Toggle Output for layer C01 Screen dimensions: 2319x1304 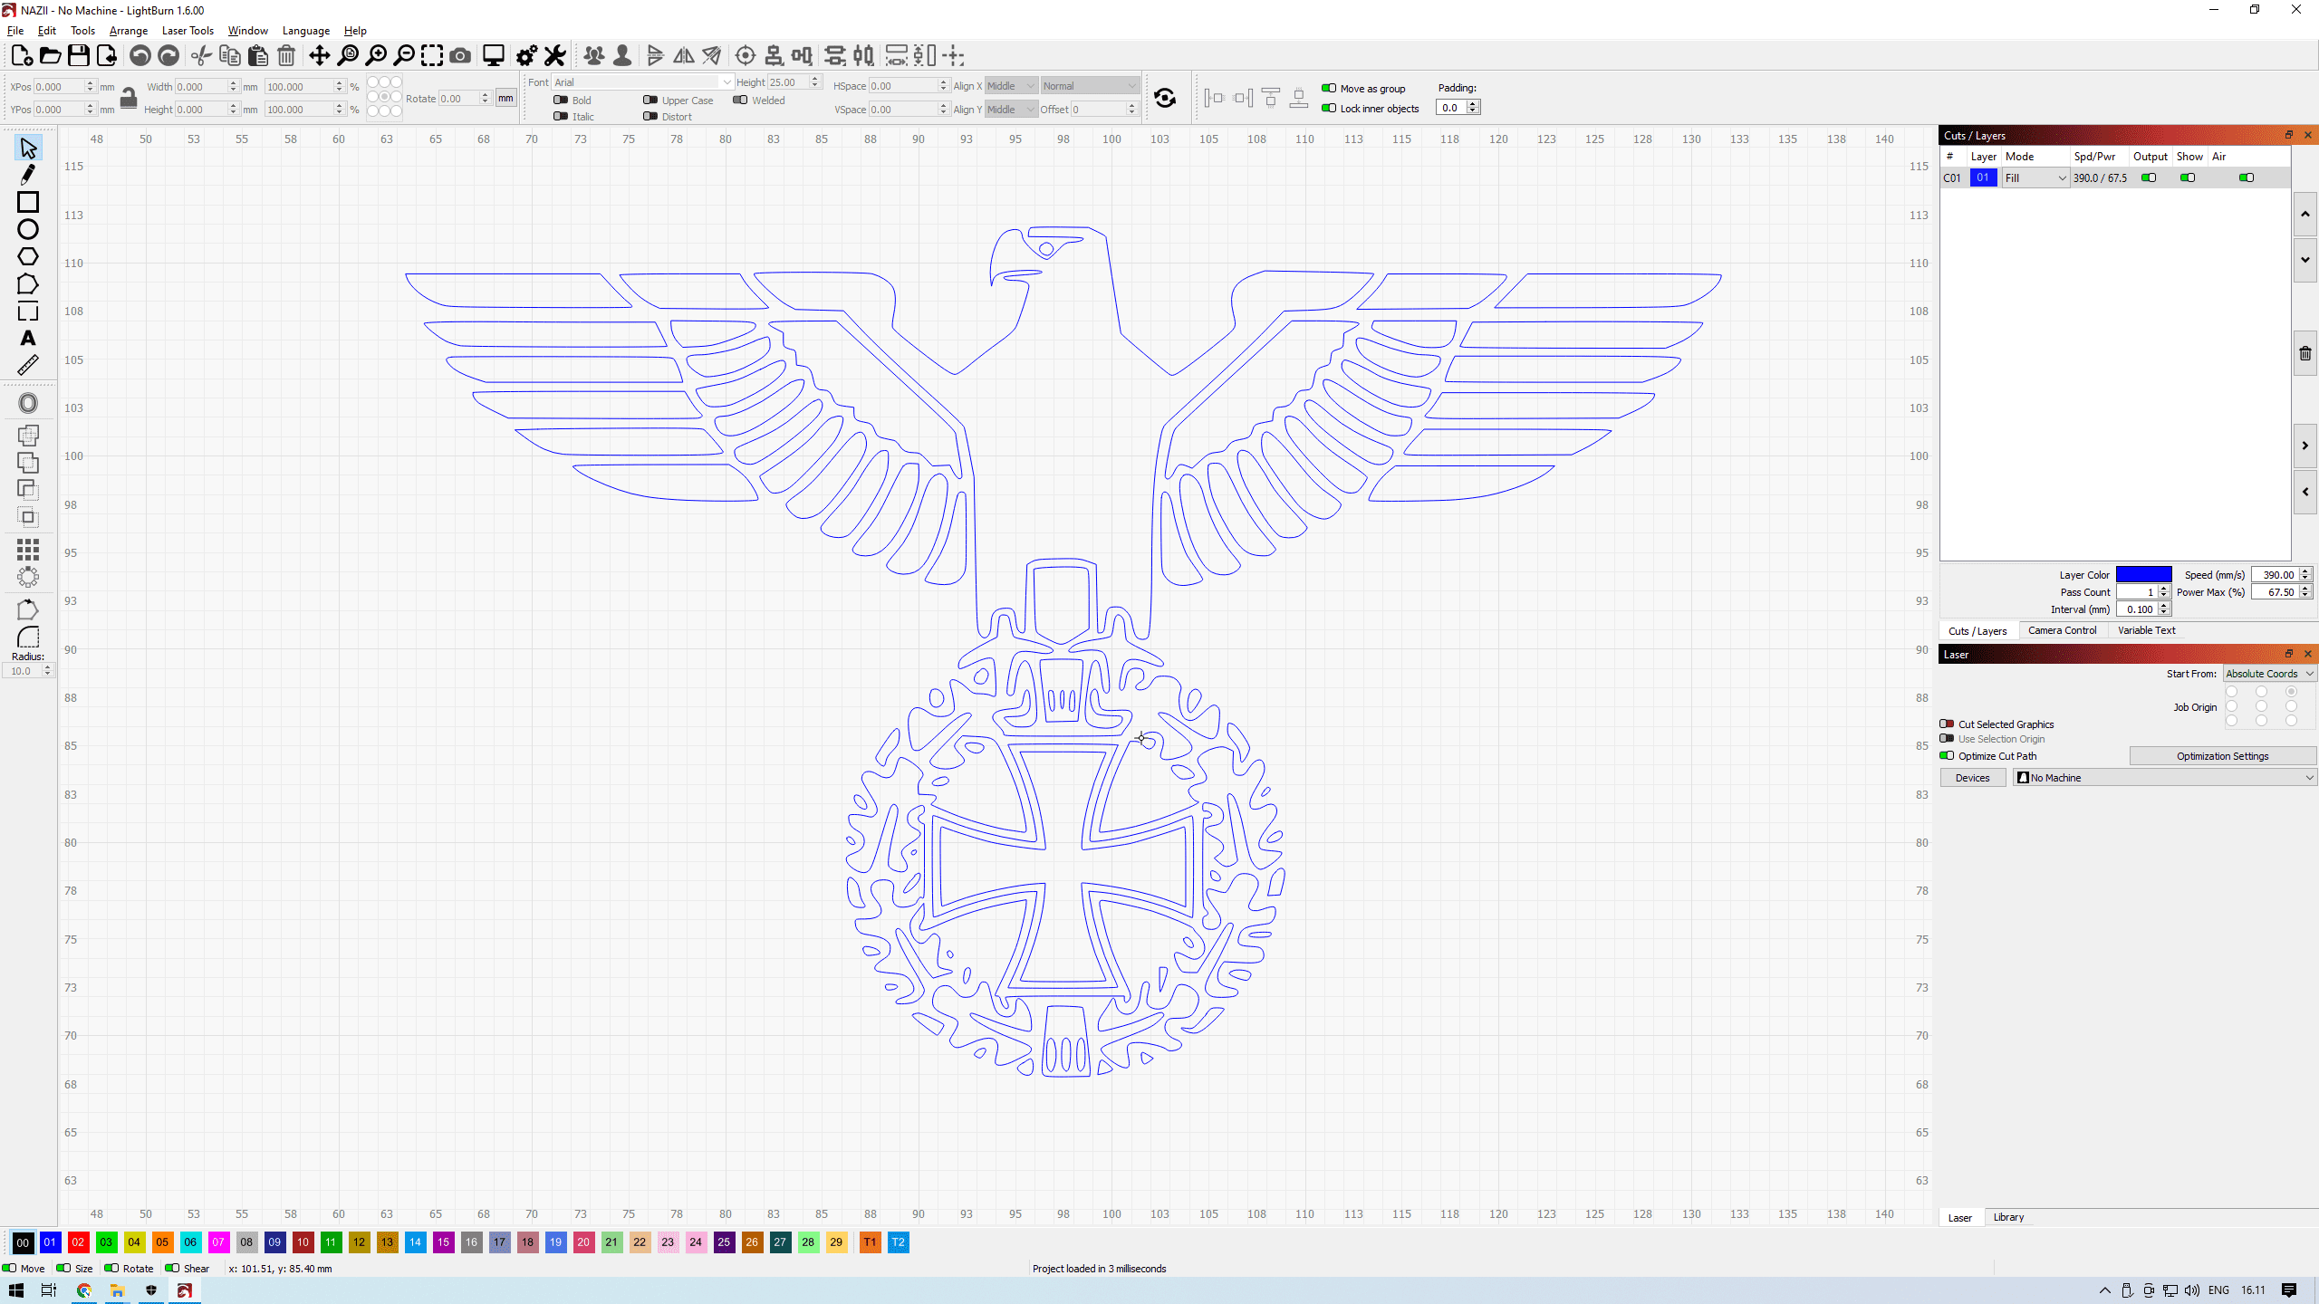tap(2149, 178)
